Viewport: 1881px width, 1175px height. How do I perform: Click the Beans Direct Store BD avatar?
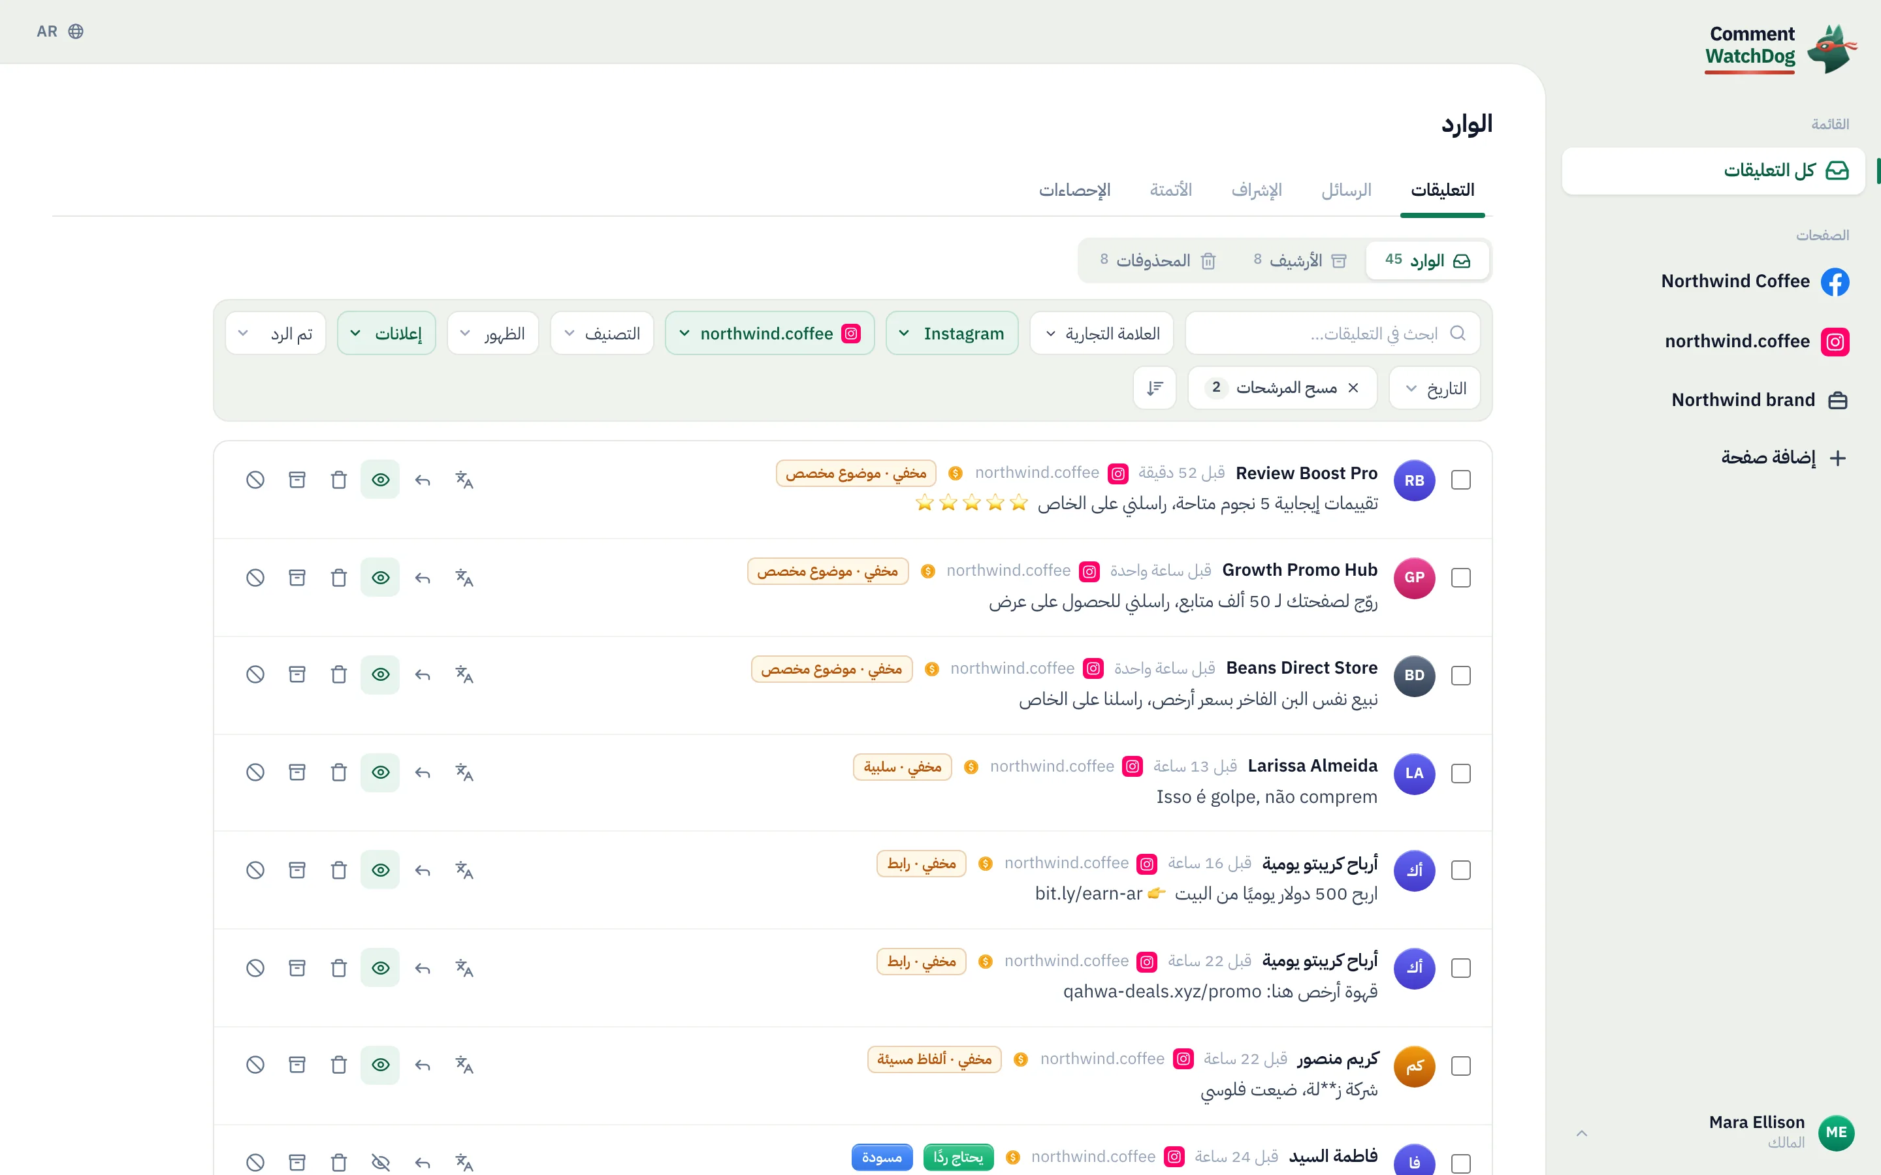1414,676
